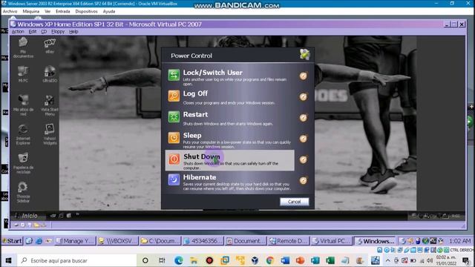Click the red Shut Down power icon

[174, 159]
